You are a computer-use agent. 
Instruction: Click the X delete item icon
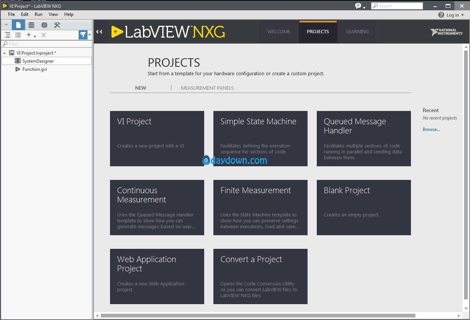[44, 35]
